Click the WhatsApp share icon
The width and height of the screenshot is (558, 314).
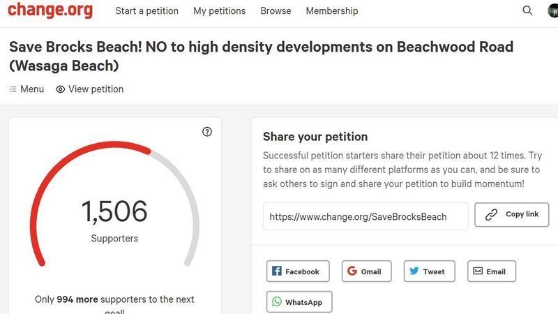click(x=277, y=302)
